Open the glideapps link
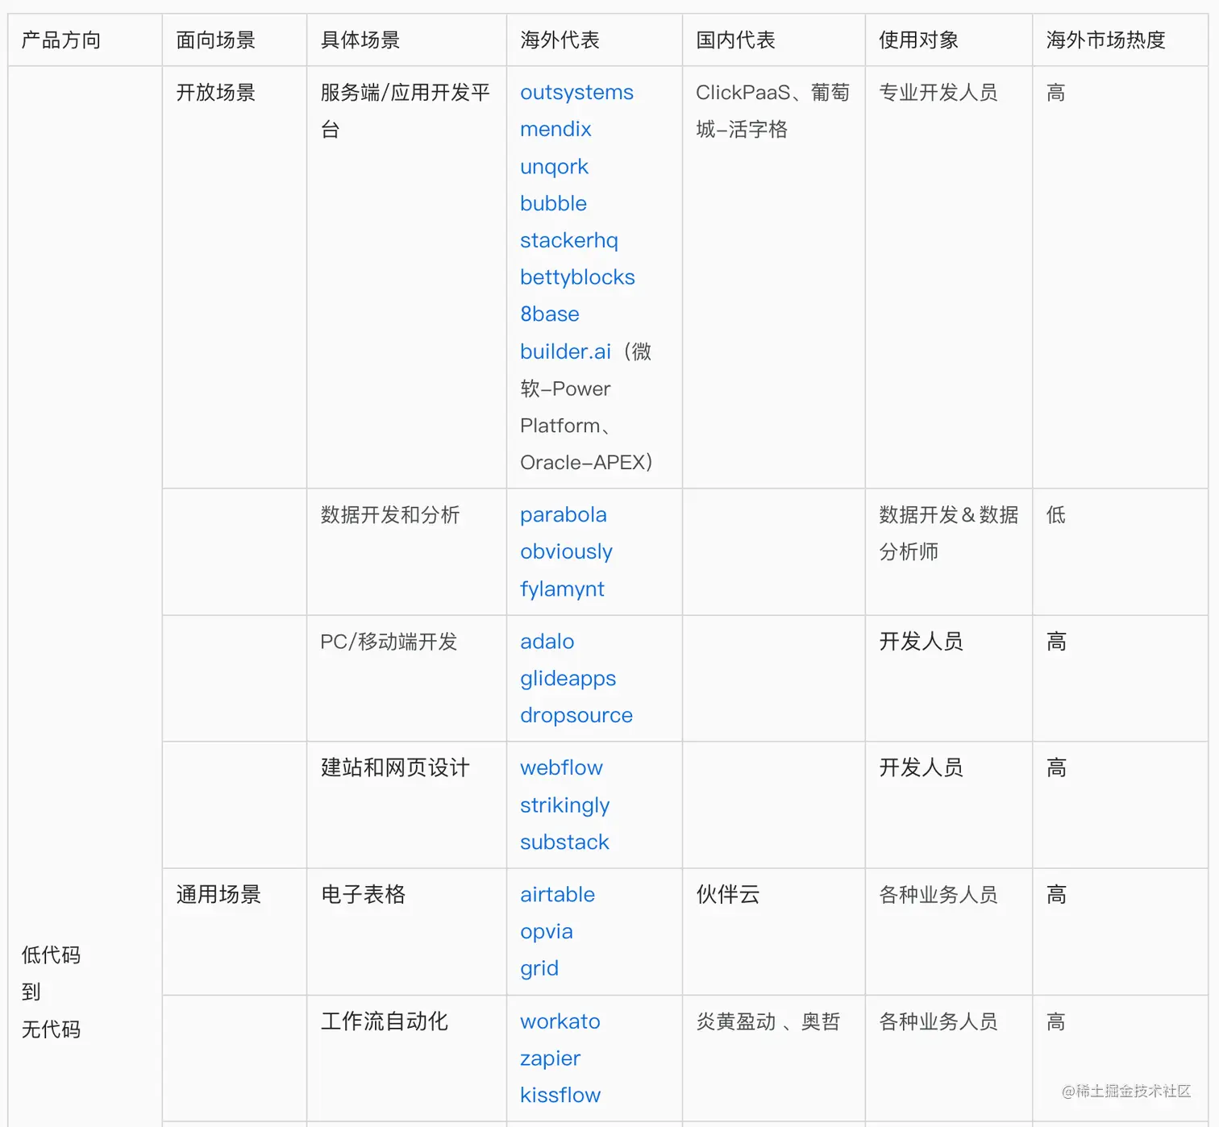This screenshot has width=1219, height=1127. pos(568,680)
